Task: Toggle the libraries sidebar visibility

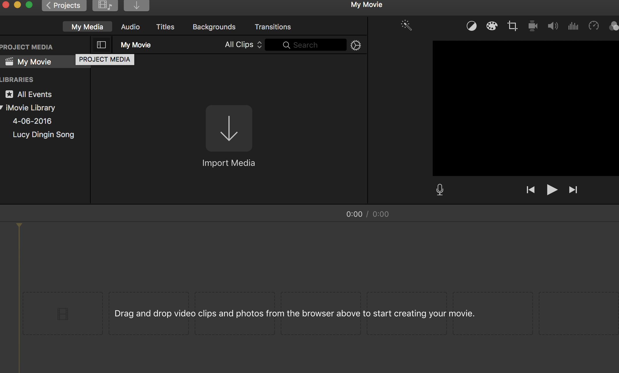Action: click(x=101, y=45)
